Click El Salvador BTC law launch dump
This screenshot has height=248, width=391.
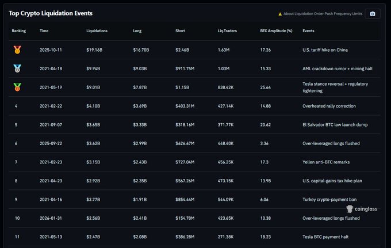pos(335,125)
